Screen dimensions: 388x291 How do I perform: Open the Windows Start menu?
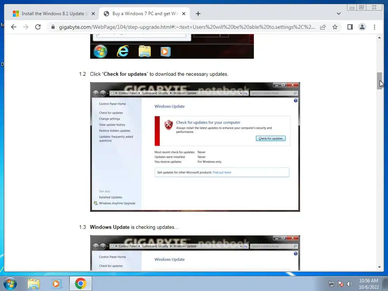click(x=10, y=283)
